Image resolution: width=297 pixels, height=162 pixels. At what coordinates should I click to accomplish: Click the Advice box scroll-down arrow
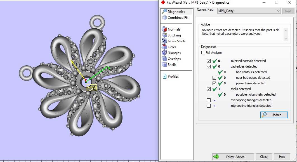[x=286, y=38]
